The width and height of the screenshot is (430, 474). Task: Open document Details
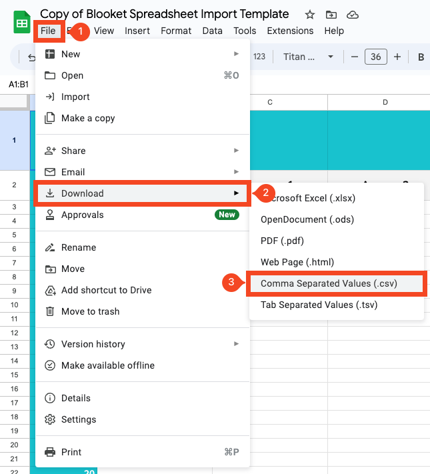click(x=143, y=398)
